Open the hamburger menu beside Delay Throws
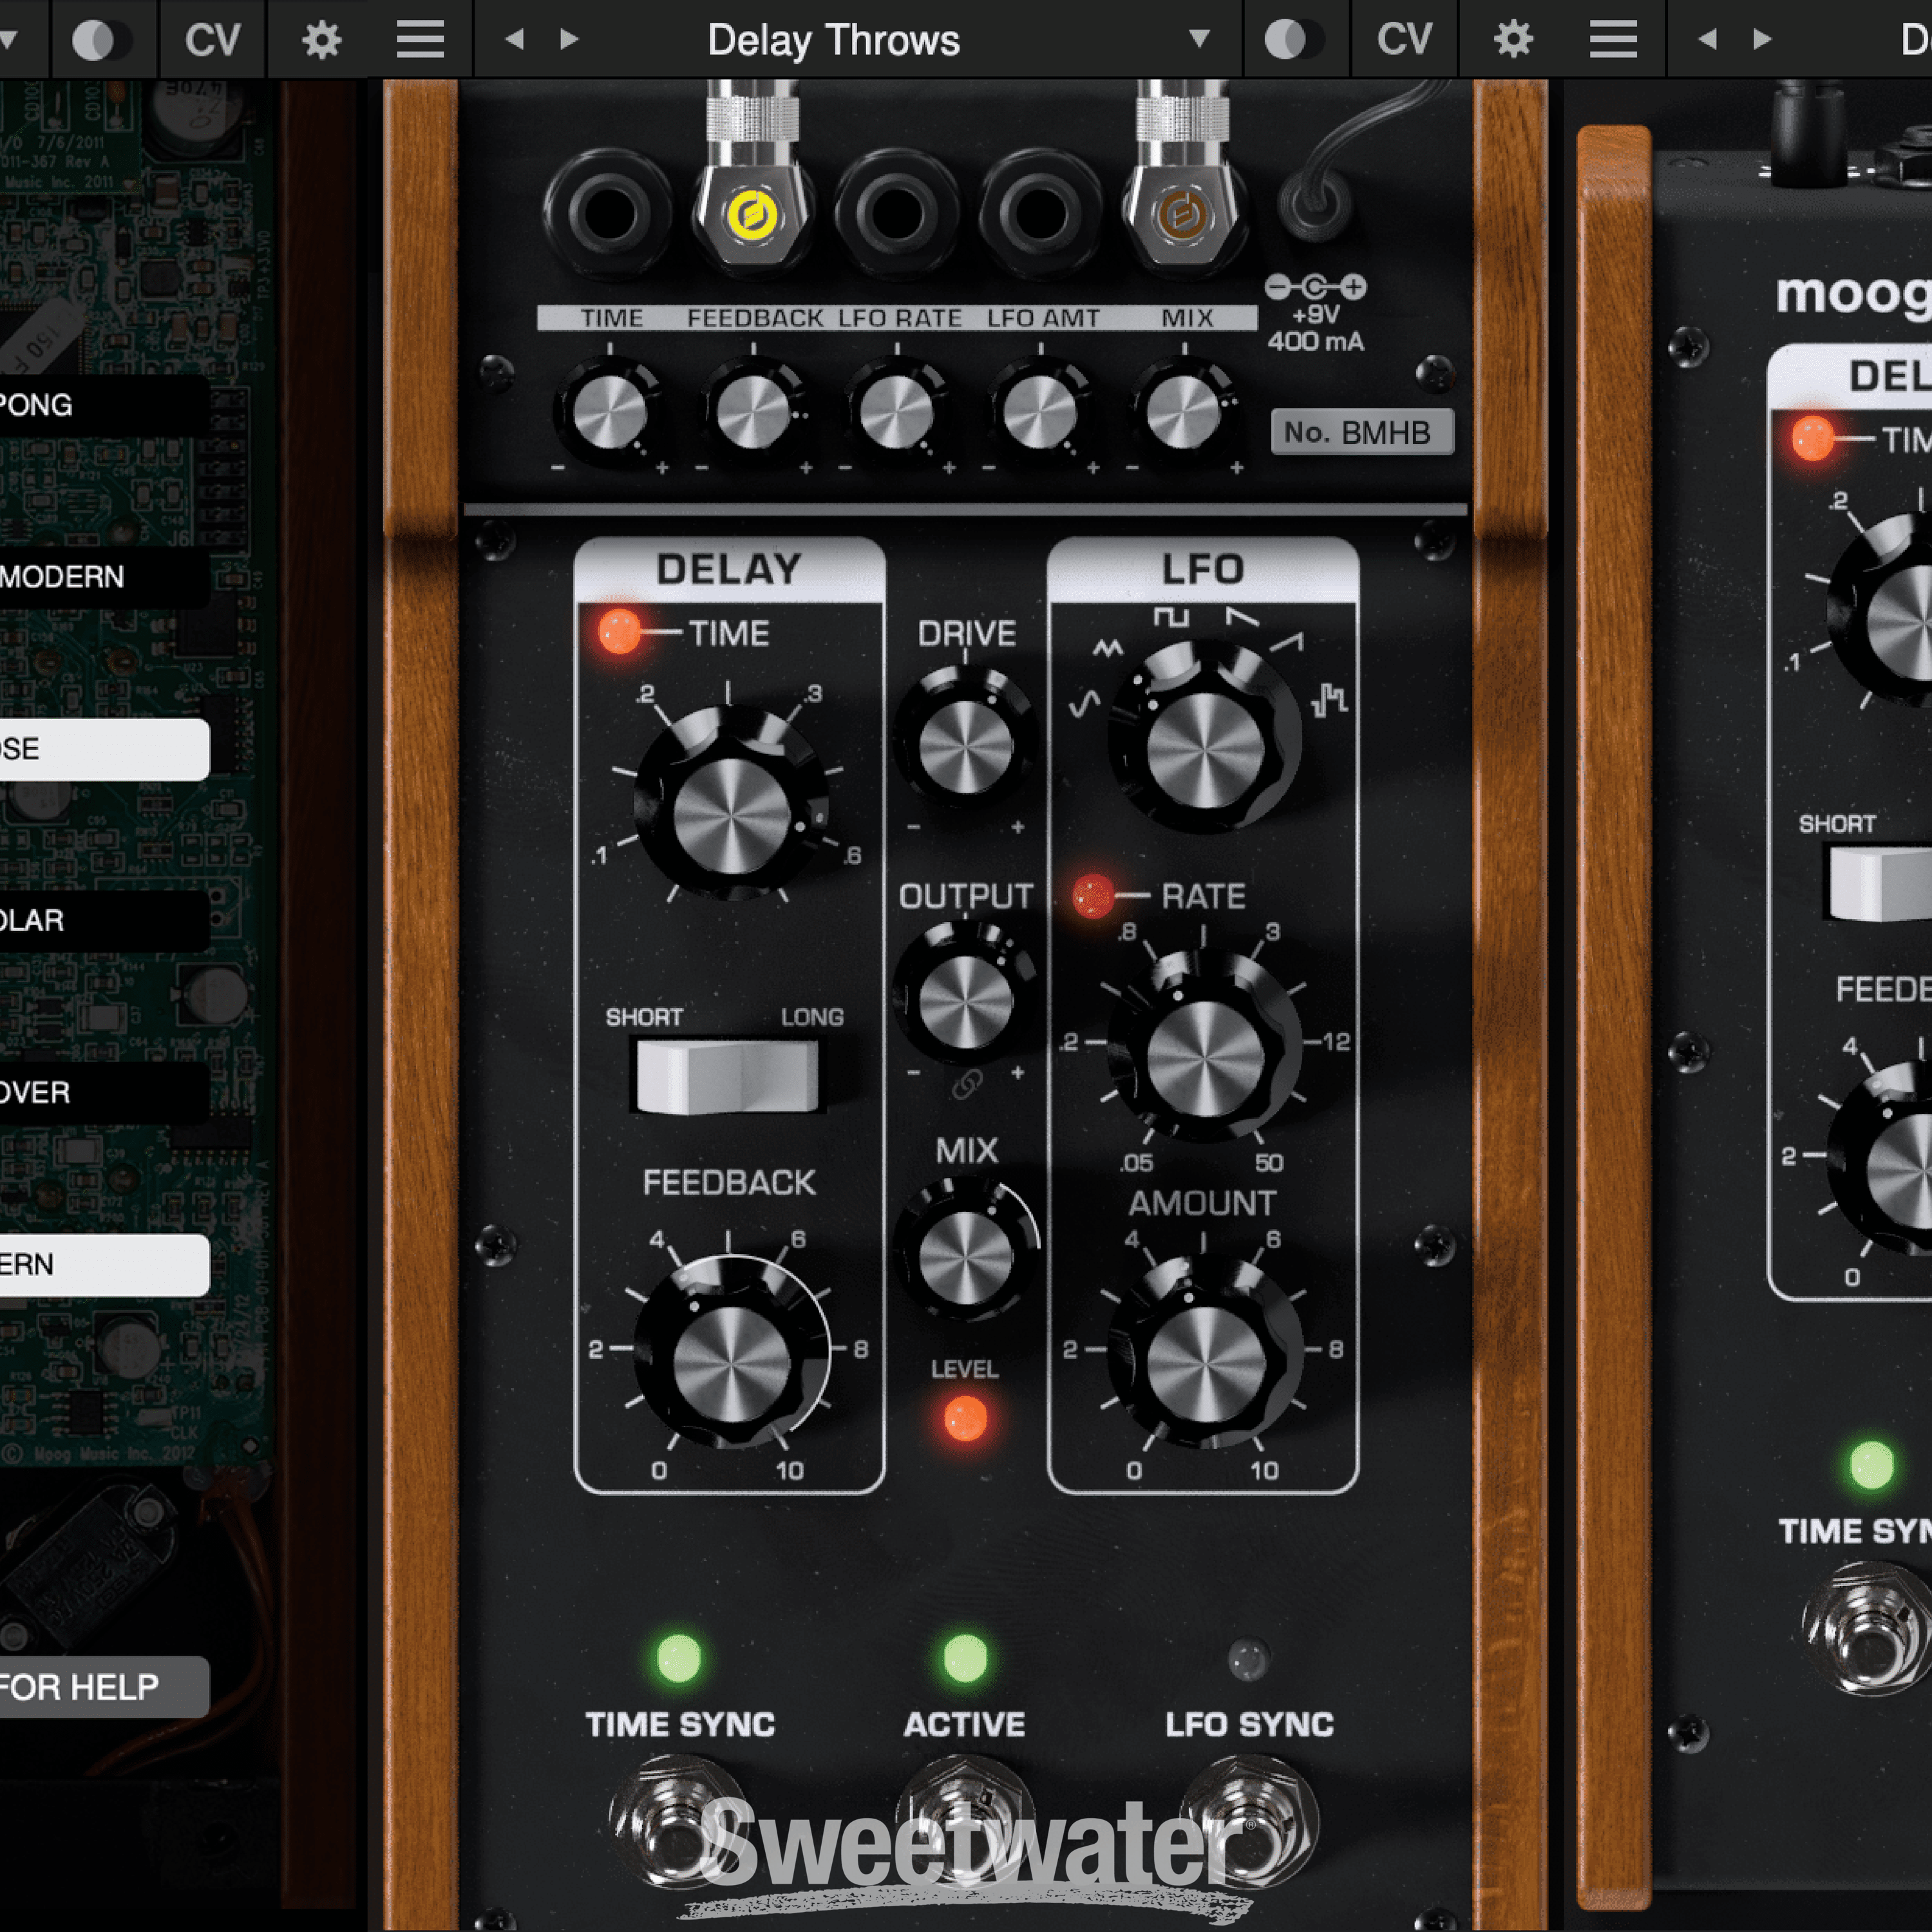The image size is (1932, 1932). pos(420,41)
